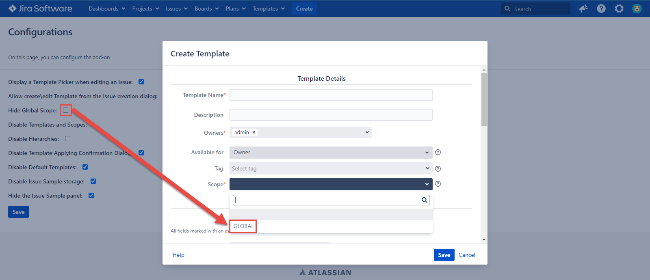This screenshot has width=650, height=280.
Task: Open the Help question mark menu
Action: tap(601, 9)
